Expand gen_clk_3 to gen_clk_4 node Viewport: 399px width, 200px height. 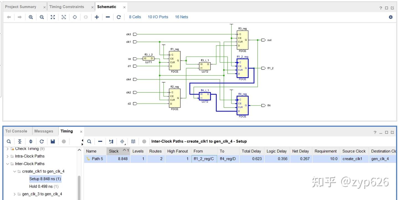click(15, 194)
